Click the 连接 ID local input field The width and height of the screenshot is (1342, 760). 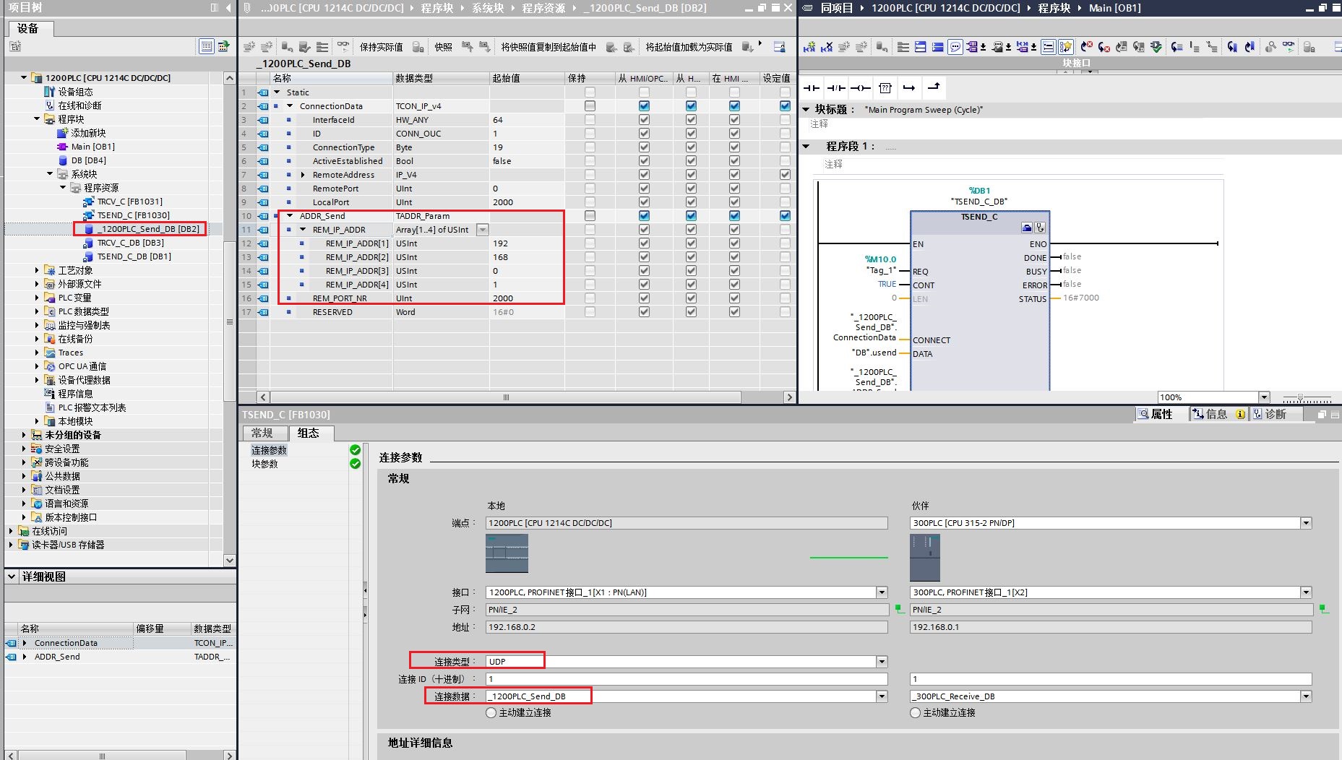(x=687, y=679)
